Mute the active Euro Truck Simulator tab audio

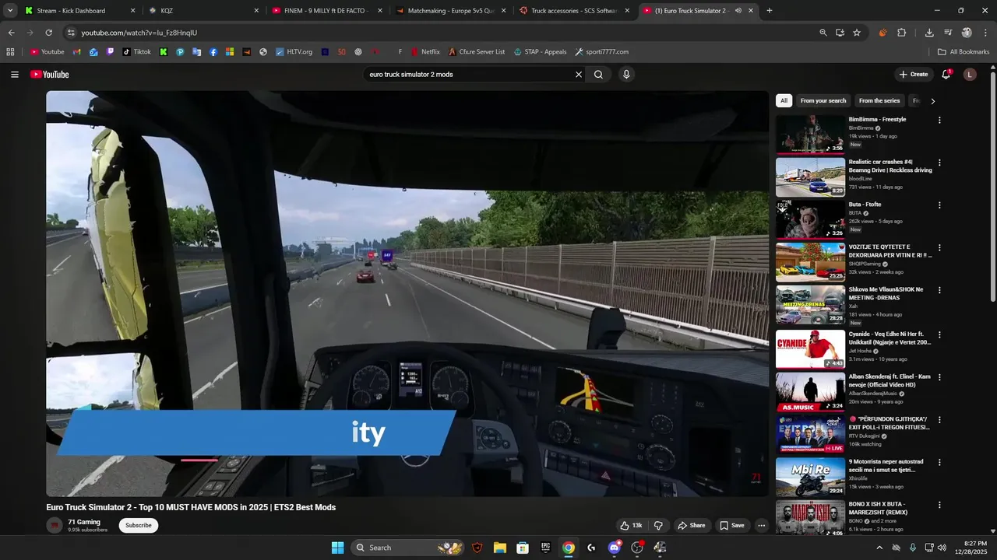pyautogui.click(x=738, y=11)
